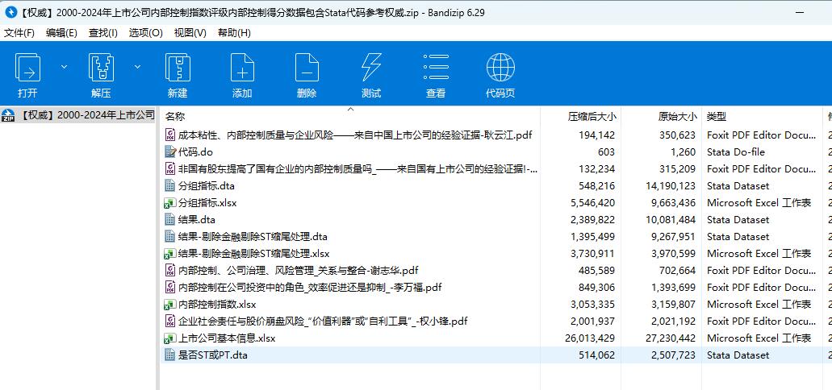Image resolution: width=832 pixels, height=390 pixels.
Task: Select file 非国有股东提高了国有企业的内部控制质量吗 pdf
Action: pyautogui.click(x=358, y=169)
